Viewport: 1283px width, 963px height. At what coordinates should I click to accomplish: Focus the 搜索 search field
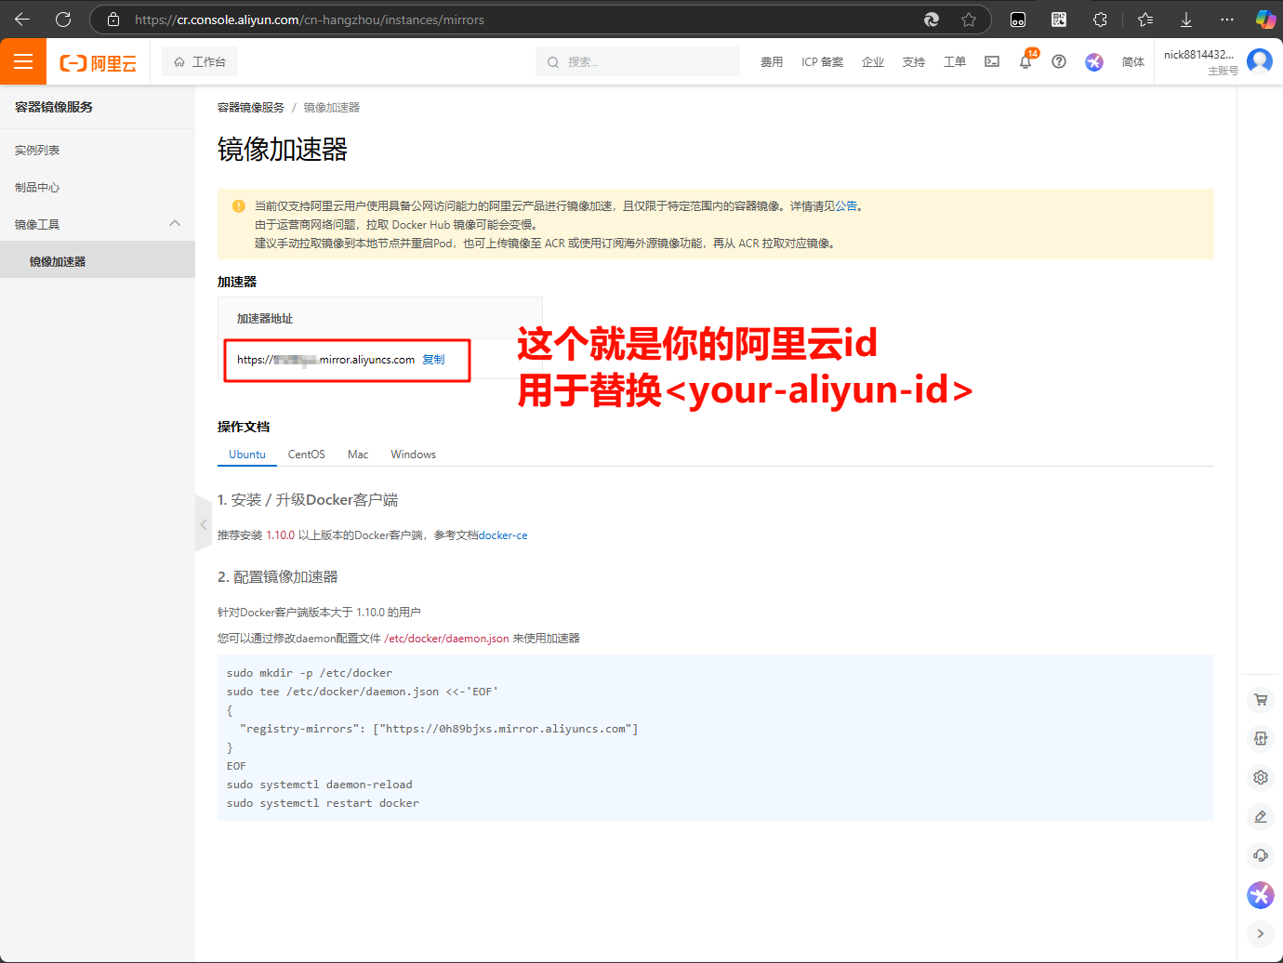pyautogui.click(x=638, y=61)
